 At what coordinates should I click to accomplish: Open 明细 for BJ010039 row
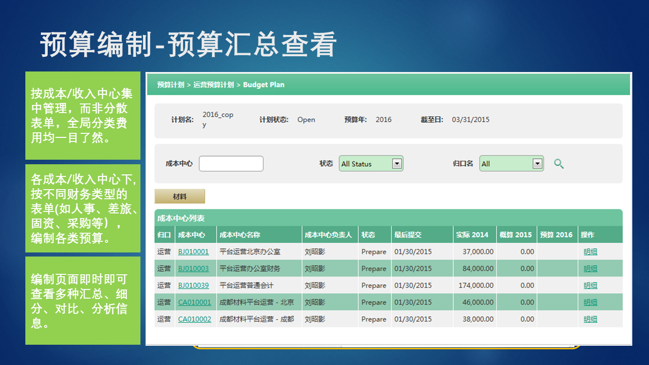point(590,285)
